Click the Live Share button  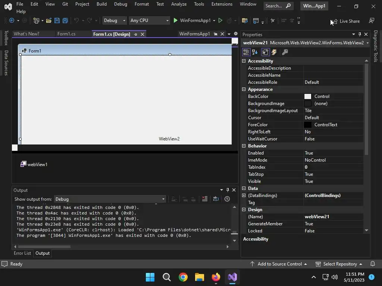347,21
